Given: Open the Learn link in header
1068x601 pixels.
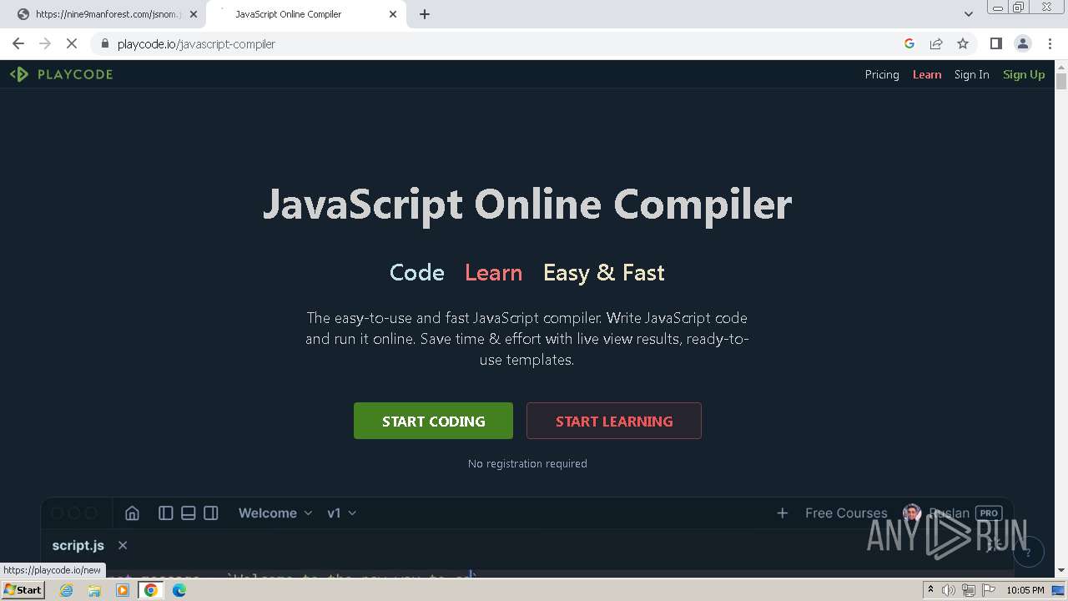Looking at the screenshot, I should click(x=927, y=74).
